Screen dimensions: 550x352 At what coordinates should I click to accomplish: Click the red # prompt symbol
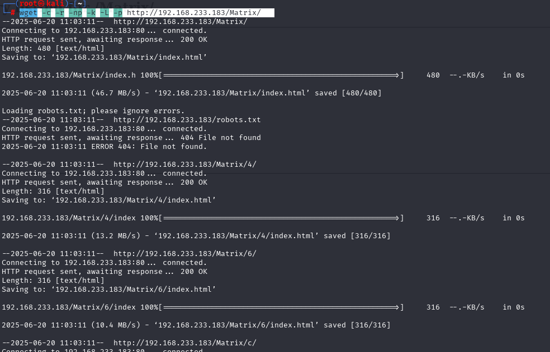pos(13,13)
